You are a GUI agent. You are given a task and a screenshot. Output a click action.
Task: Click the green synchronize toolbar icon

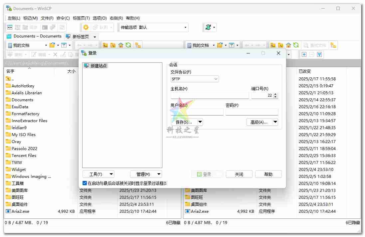(x=208, y=28)
